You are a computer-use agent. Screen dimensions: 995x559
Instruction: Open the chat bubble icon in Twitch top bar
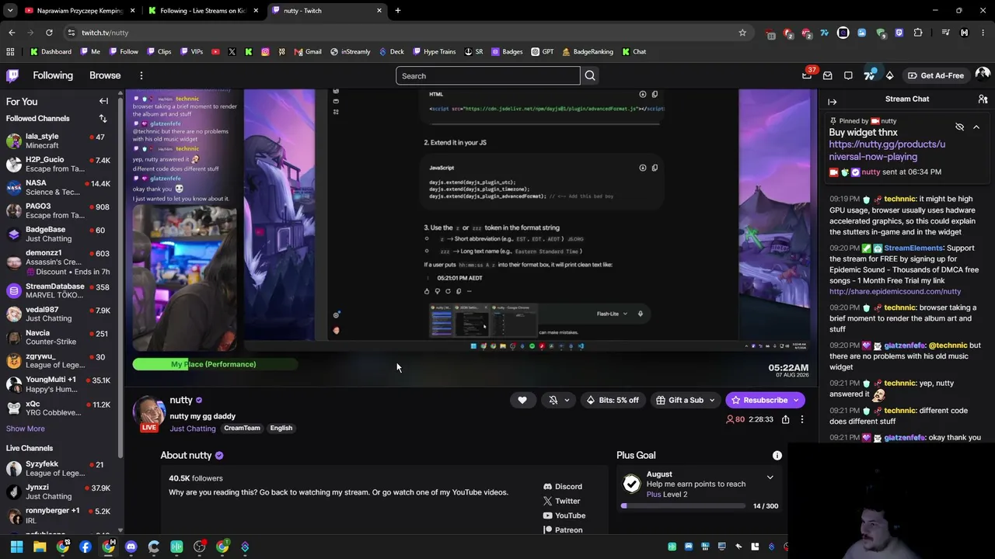(x=848, y=75)
